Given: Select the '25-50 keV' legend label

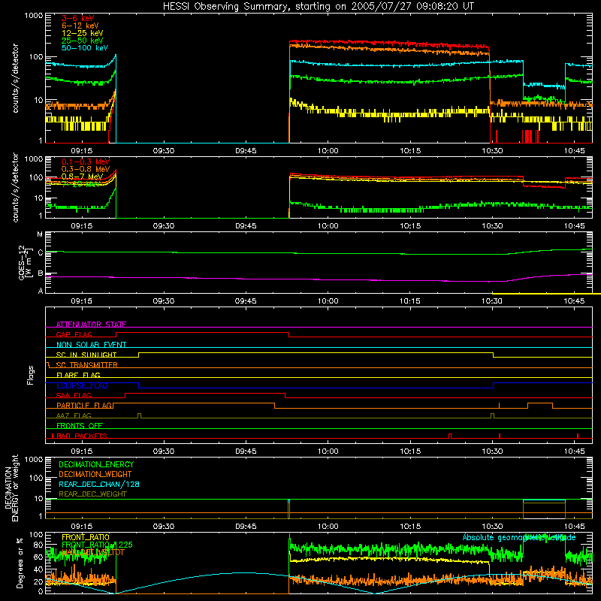Looking at the screenshot, I should pos(82,41).
